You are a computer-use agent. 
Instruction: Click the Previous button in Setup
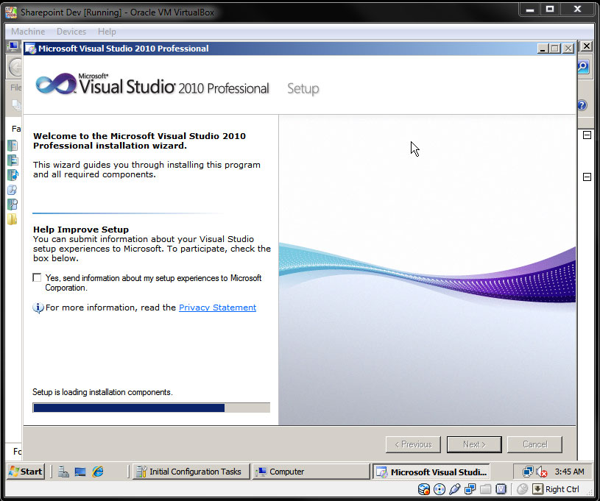(413, 444)
